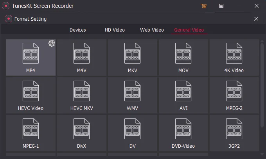Pick the HEVC MKV format icon
The height and width of the screenshot is (159, 266).
point(82,91)
